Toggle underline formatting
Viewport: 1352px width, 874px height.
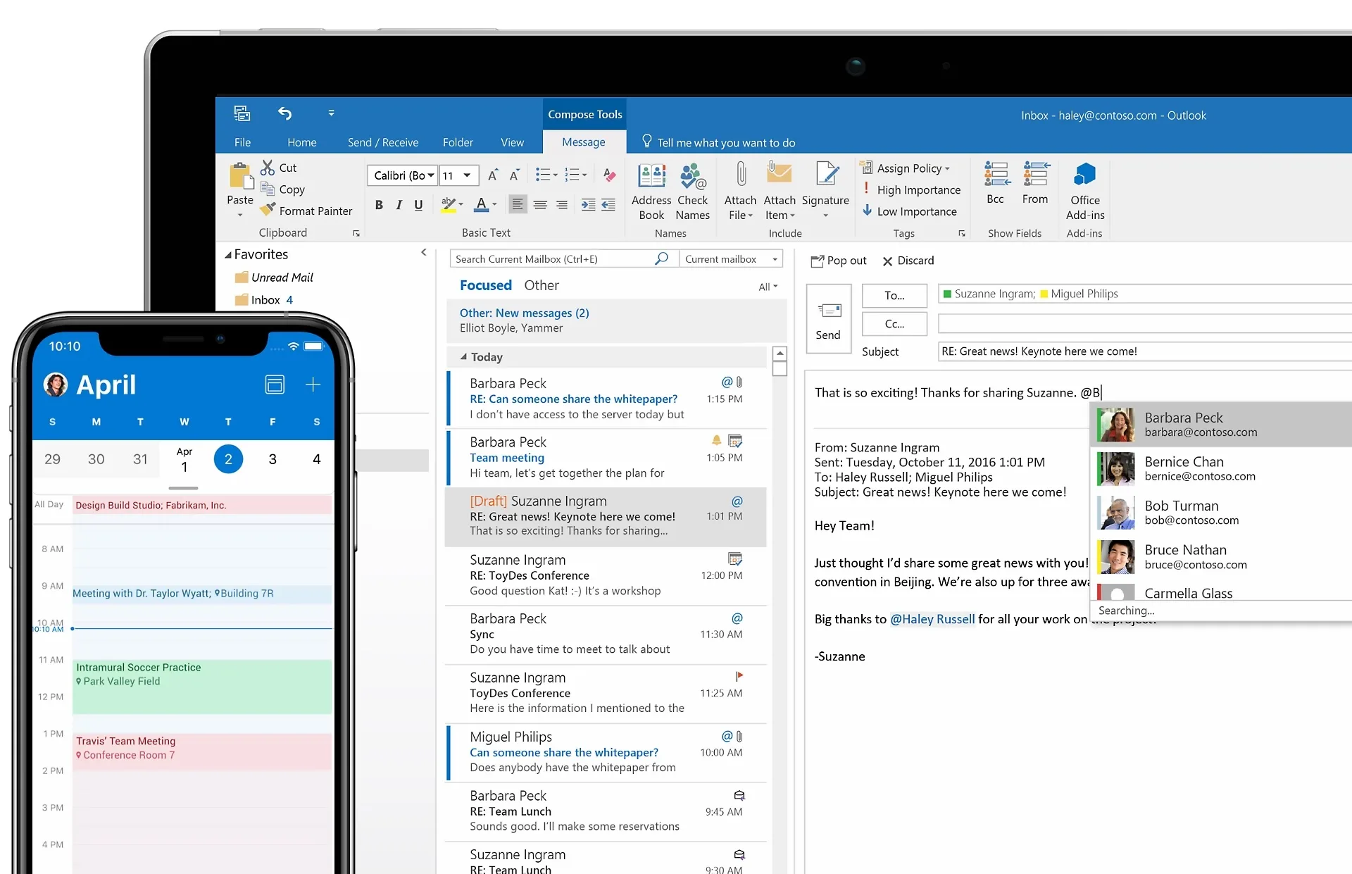coord(418,205)
